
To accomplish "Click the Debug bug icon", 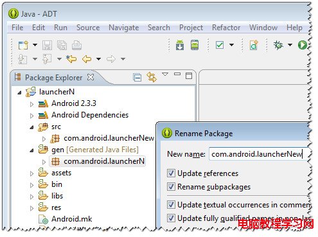I will pos(278,45).
